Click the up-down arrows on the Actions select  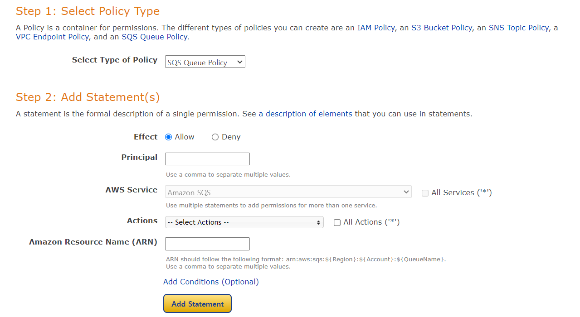318,222
